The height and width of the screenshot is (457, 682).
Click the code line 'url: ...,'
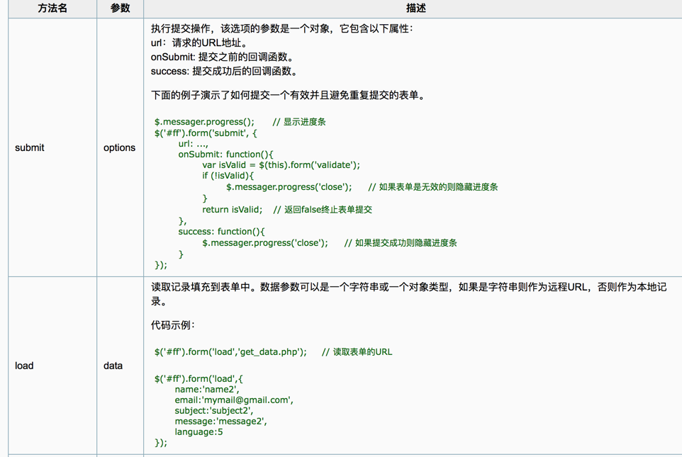[193, 144]
